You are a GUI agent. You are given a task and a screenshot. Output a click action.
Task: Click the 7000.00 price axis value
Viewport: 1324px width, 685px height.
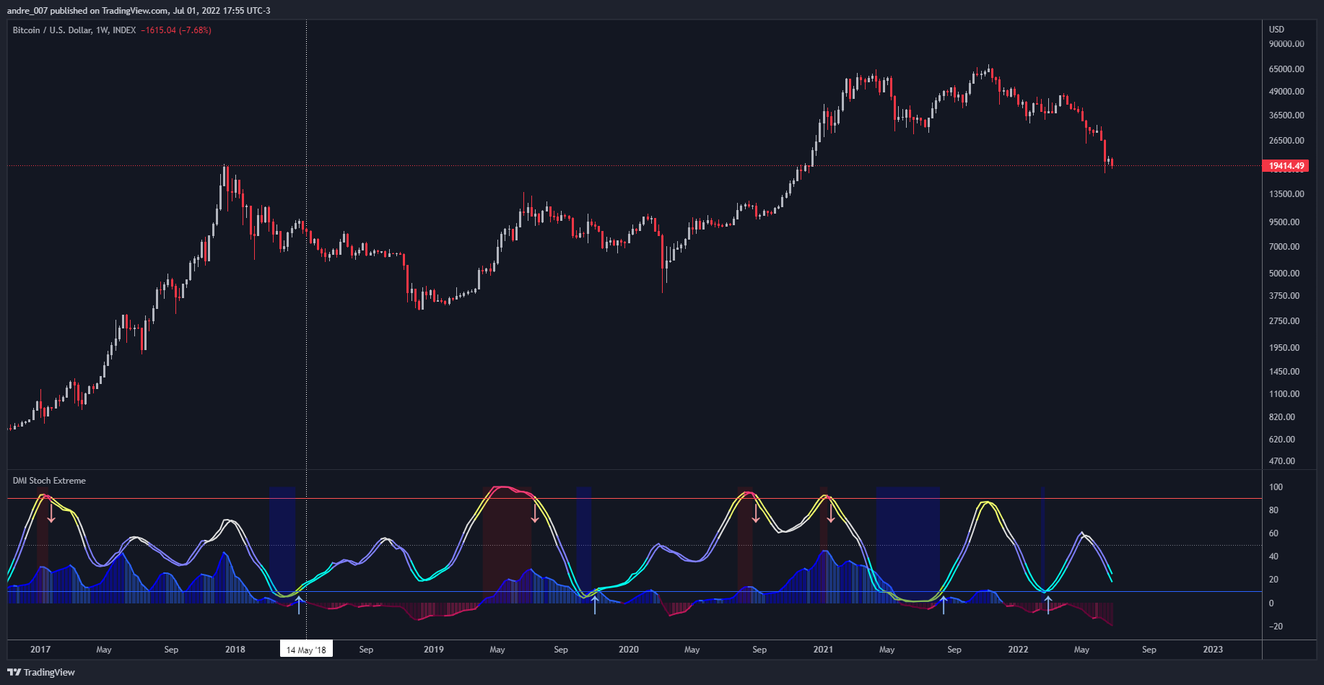(x=1284, y=247)
